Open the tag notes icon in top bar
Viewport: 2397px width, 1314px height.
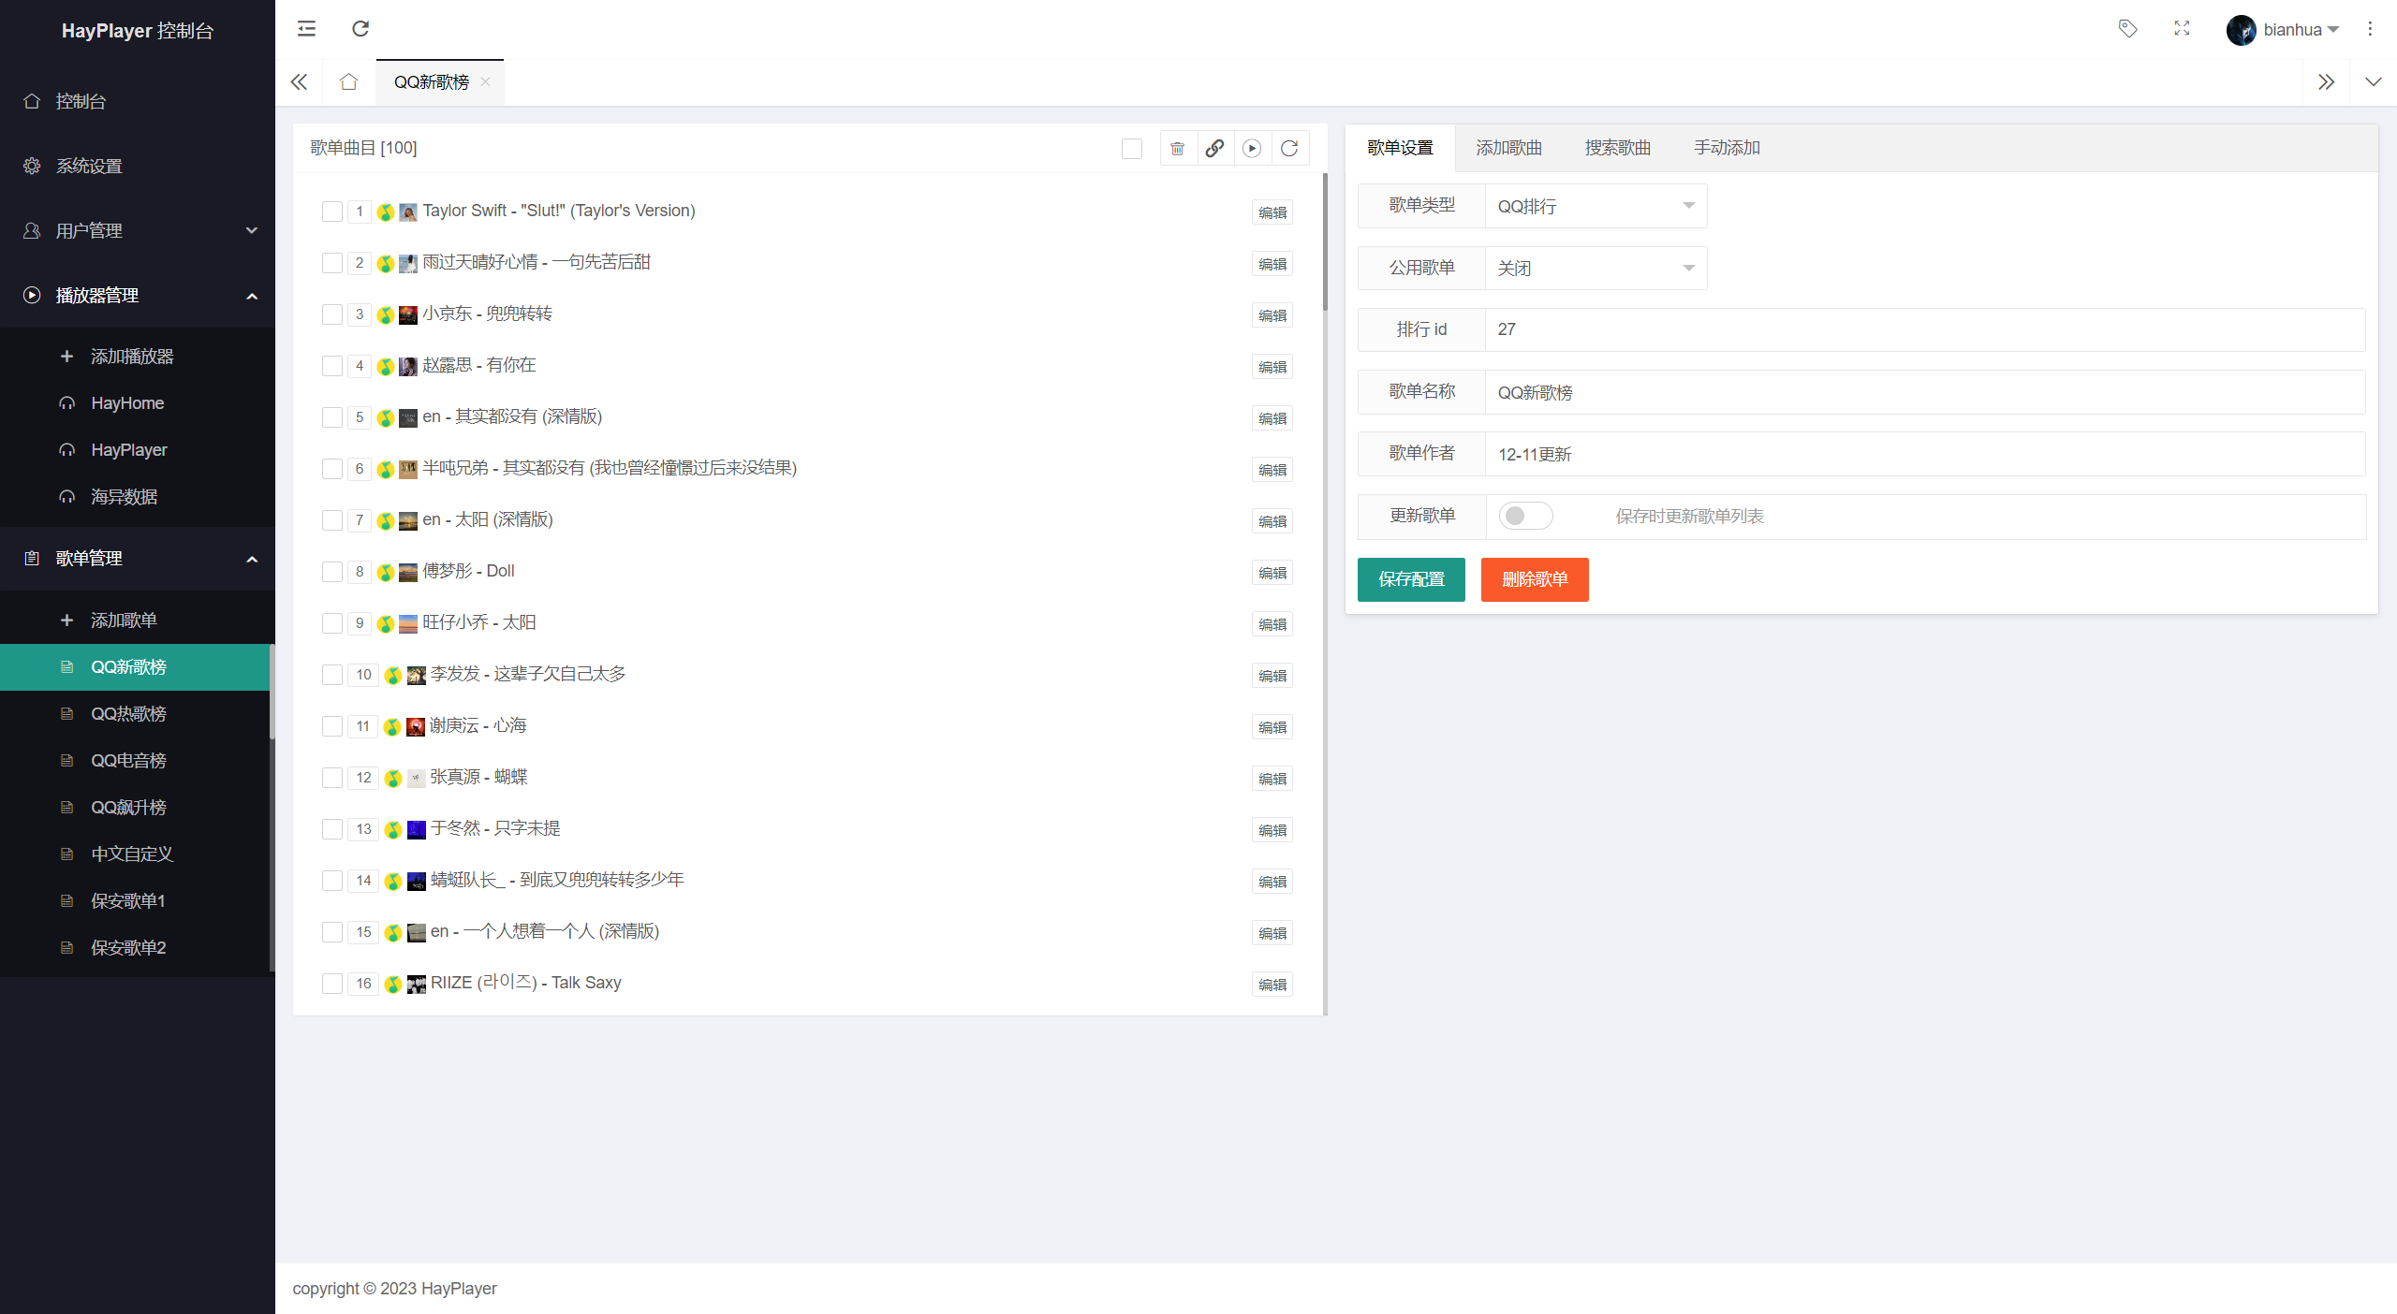2127,29
